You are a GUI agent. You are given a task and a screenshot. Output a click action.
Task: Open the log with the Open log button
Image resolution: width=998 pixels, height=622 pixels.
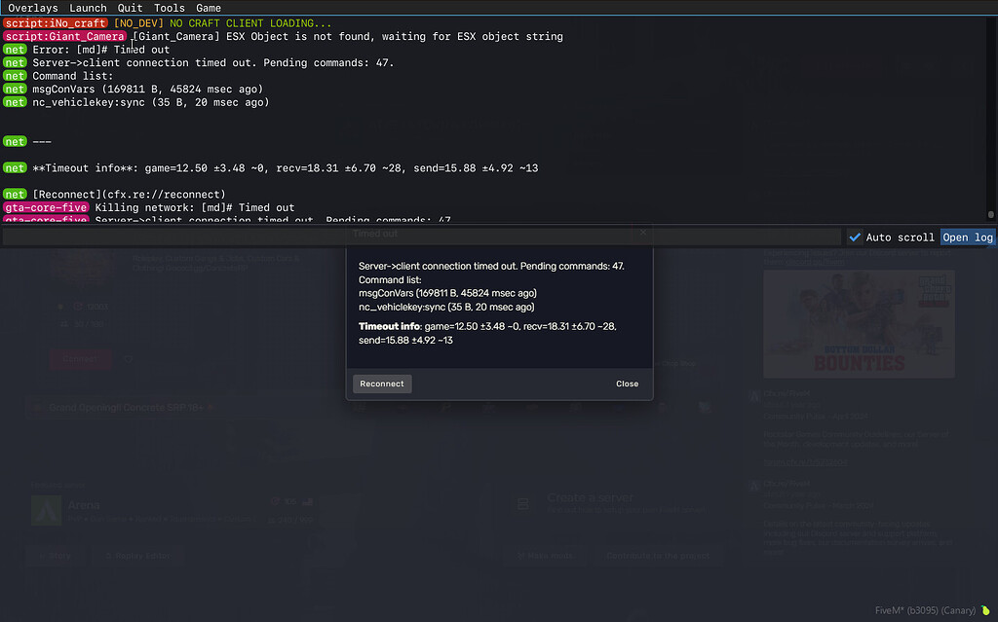[967, 236]
